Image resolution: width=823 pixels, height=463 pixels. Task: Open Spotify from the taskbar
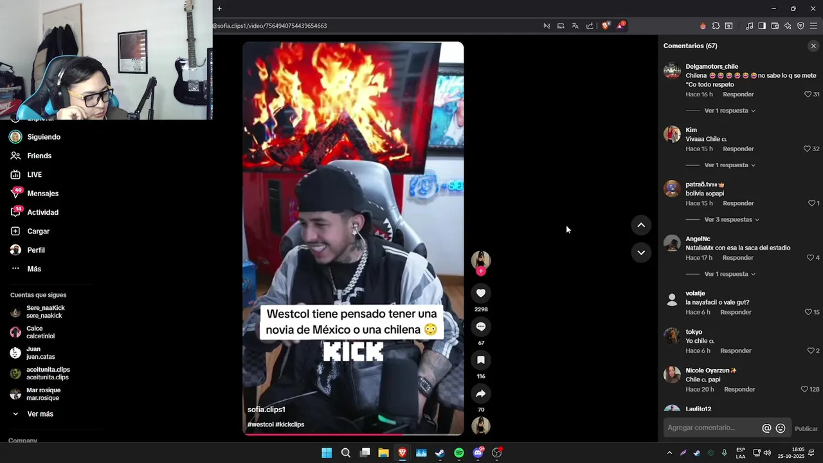tap(459, 453)
